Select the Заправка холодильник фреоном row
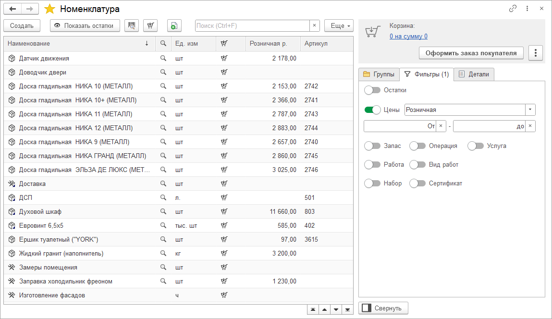 pyautogui.click(x=179, y=281)
